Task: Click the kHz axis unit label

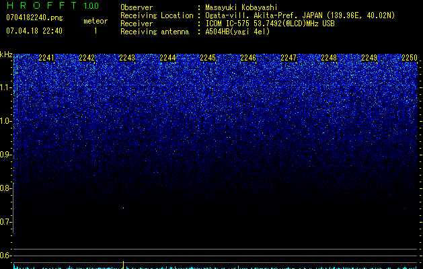Action: (6, 54)
